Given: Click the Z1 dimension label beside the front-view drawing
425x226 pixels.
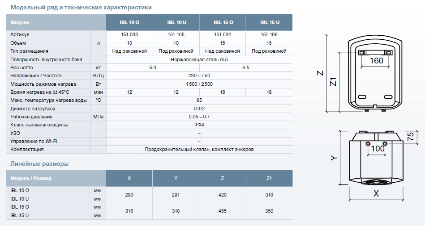Looking at the screenshot, I should click(x=333, y=82).
